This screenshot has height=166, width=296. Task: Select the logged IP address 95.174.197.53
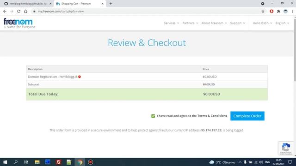pos(211,130)
